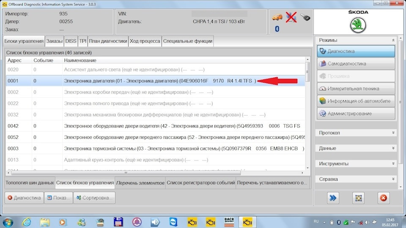Open the План диагностики tab
406x228 pixels.
click(108, 41)
